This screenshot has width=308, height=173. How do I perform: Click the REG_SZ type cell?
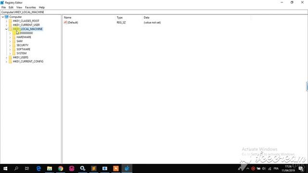[121, 23]
